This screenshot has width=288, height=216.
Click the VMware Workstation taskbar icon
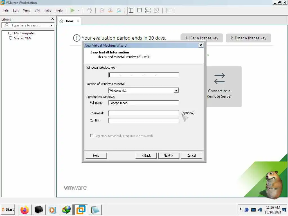(x=81, y=210)
